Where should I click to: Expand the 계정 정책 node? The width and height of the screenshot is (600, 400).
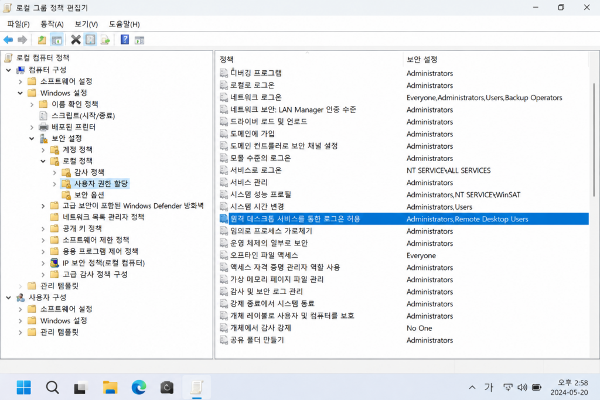tap(43, 149)
